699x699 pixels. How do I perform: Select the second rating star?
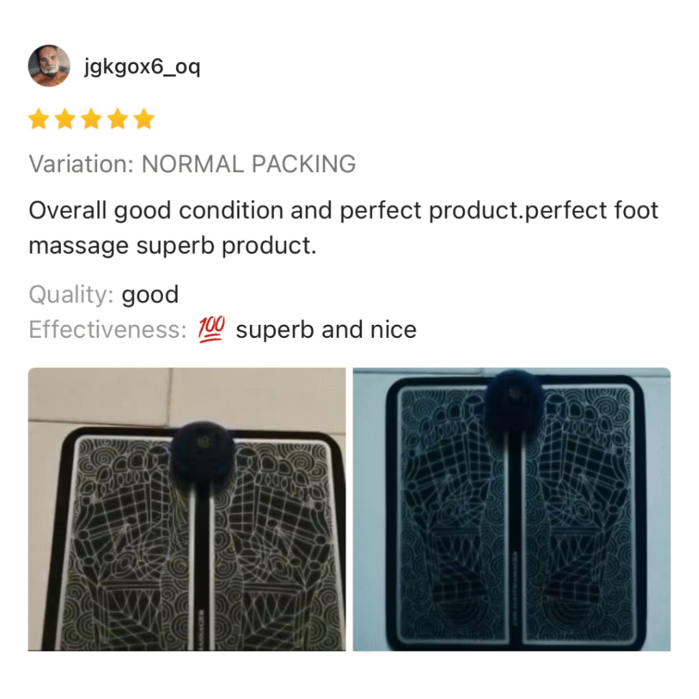pyautogui.click(x=65, y=119)
